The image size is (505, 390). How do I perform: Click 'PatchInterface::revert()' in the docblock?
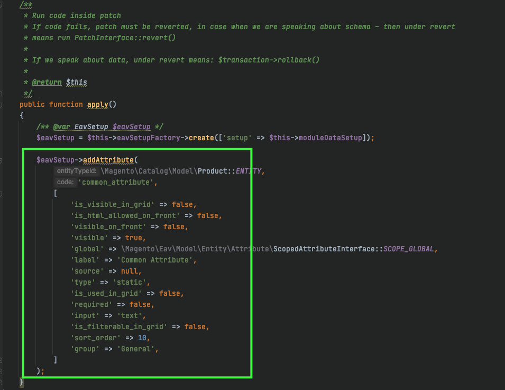pyautogui.click(x=125, y=38)
